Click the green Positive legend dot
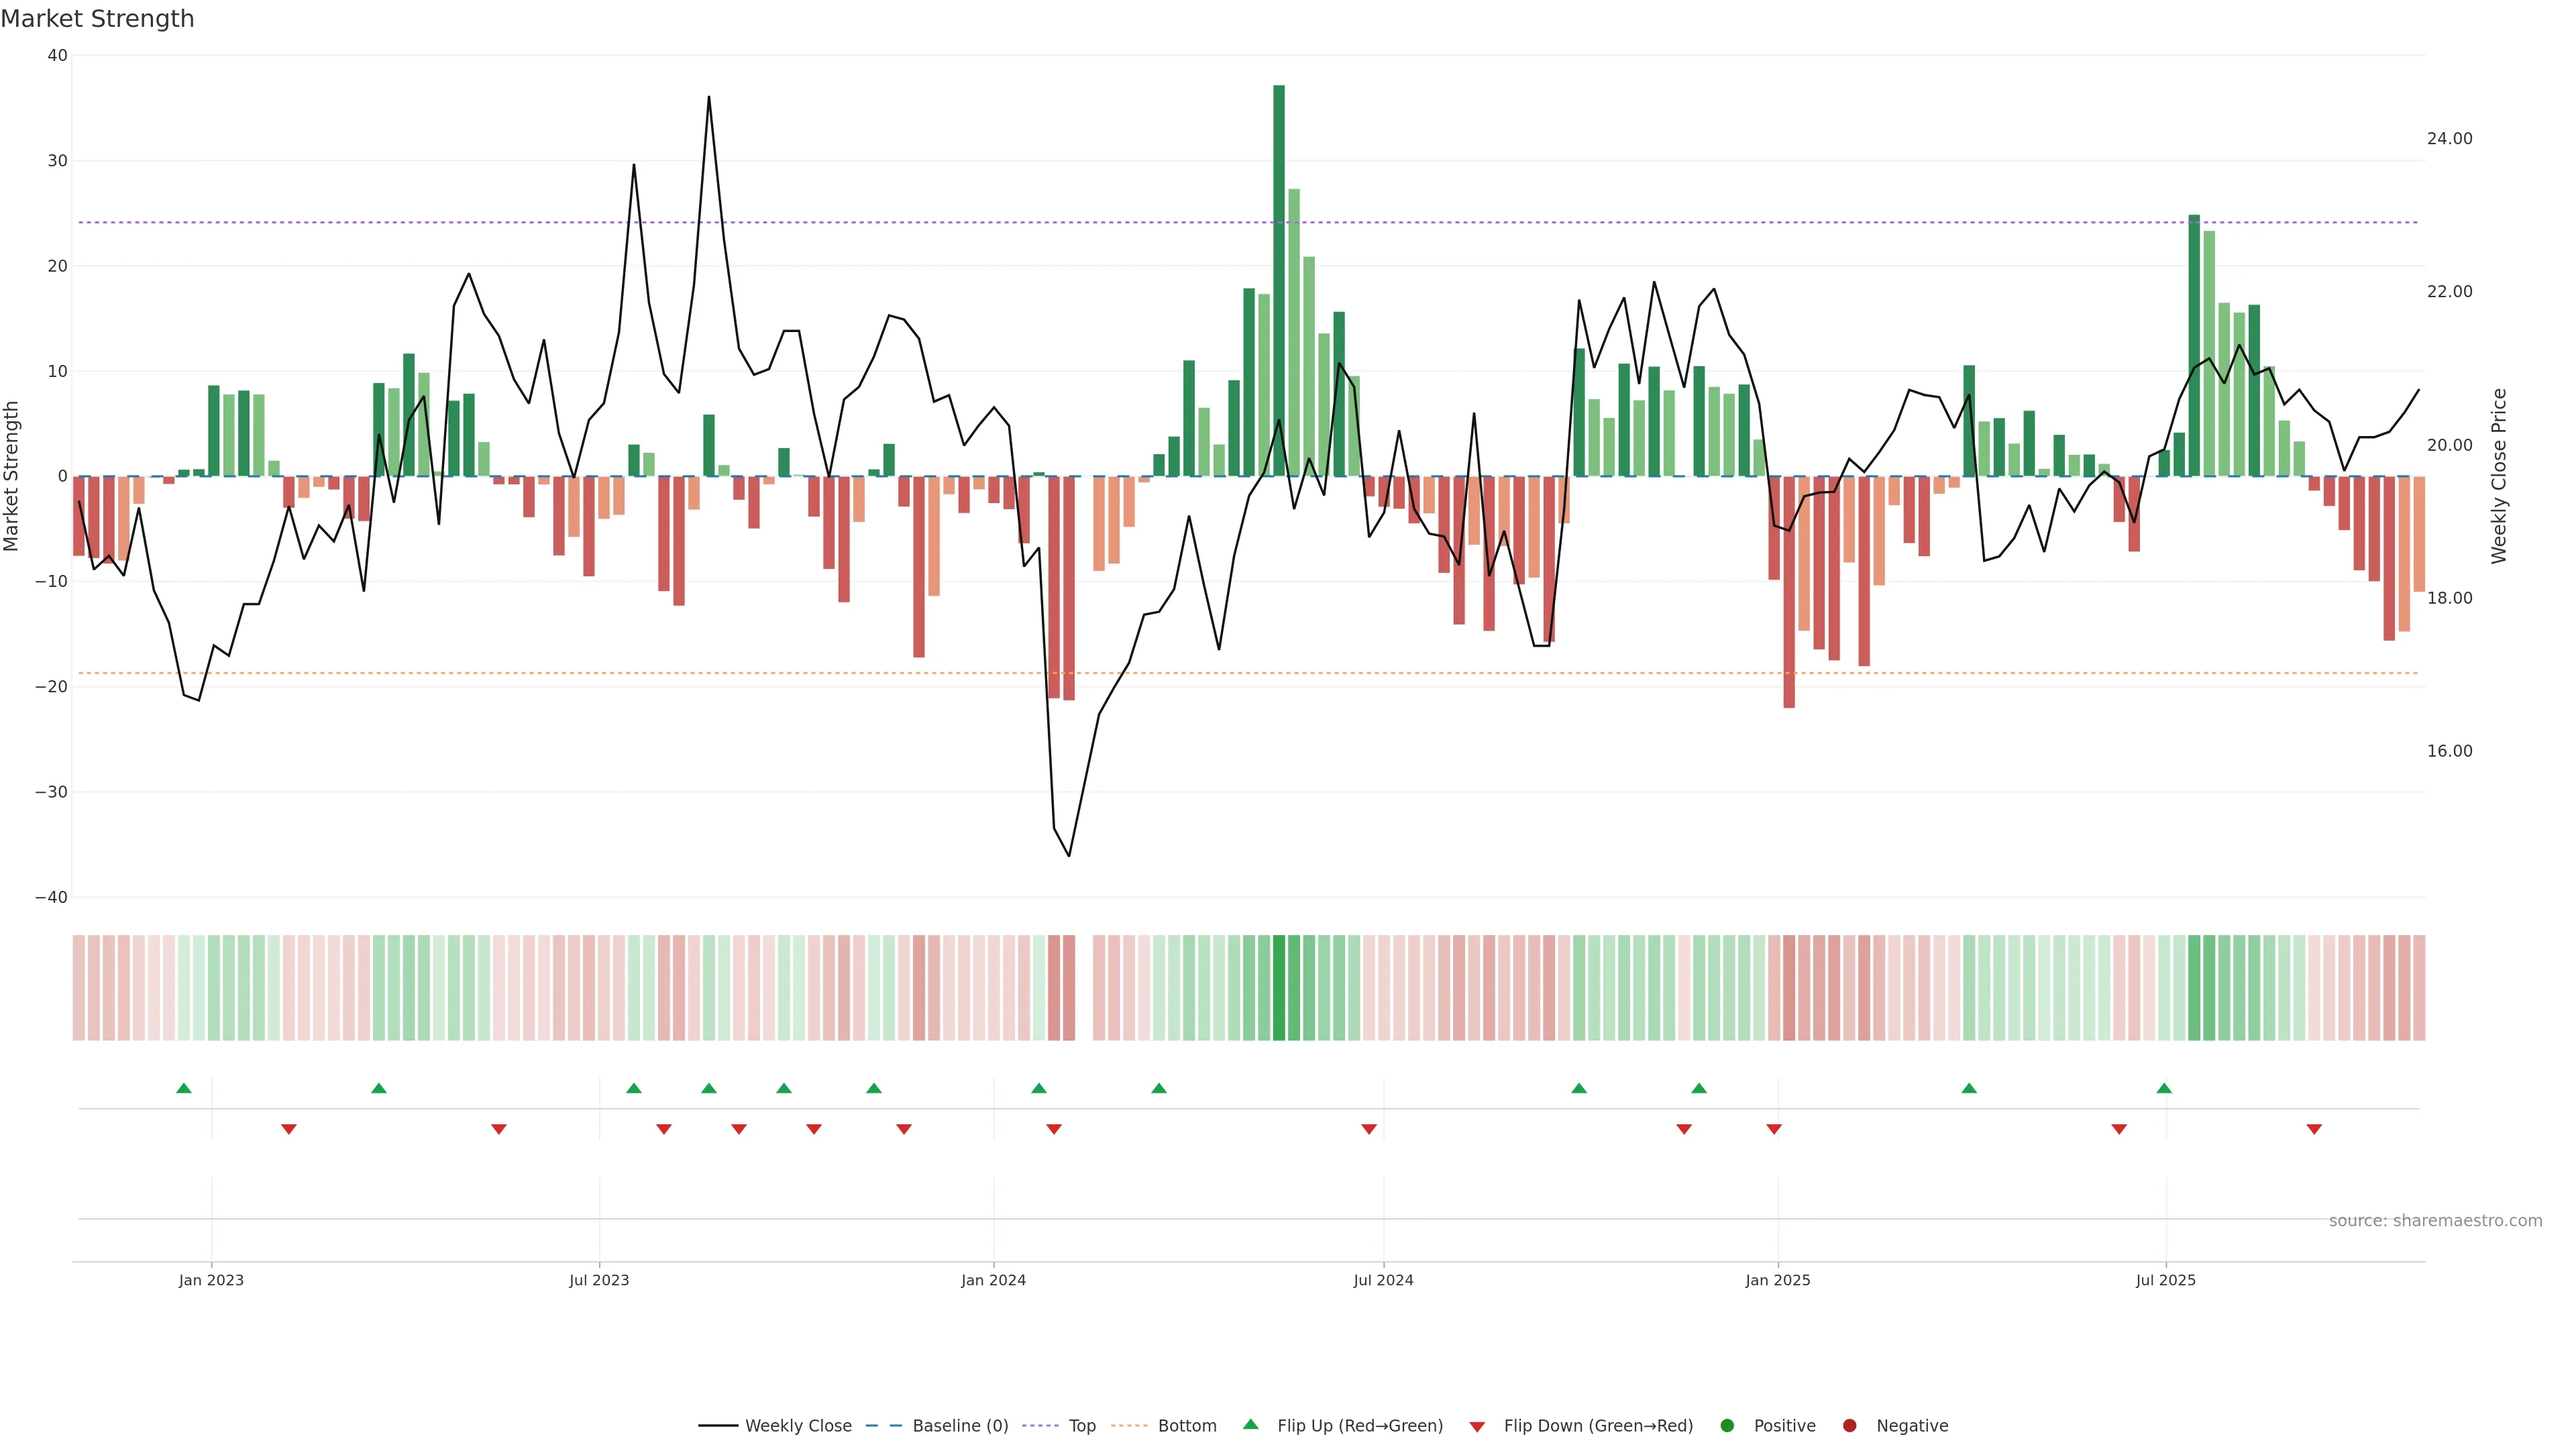 coord(1727,1426)
